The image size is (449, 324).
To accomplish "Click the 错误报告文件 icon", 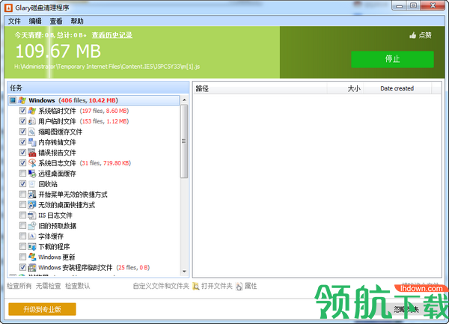I will (31, 153).
